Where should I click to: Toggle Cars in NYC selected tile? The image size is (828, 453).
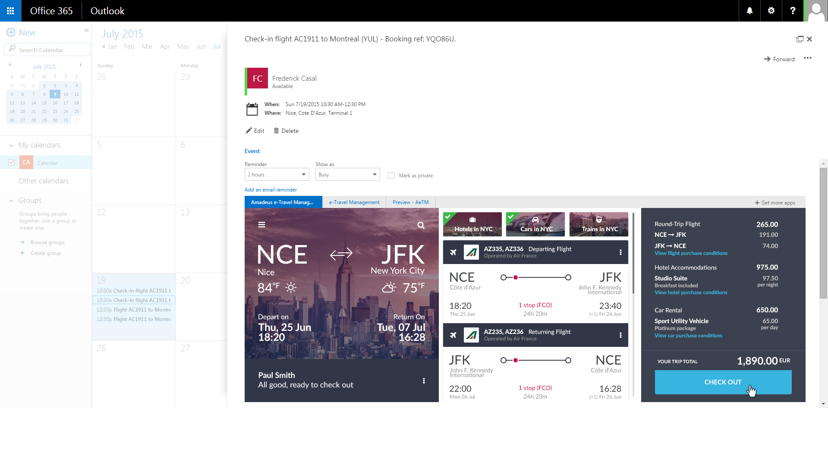coord(535,224)
